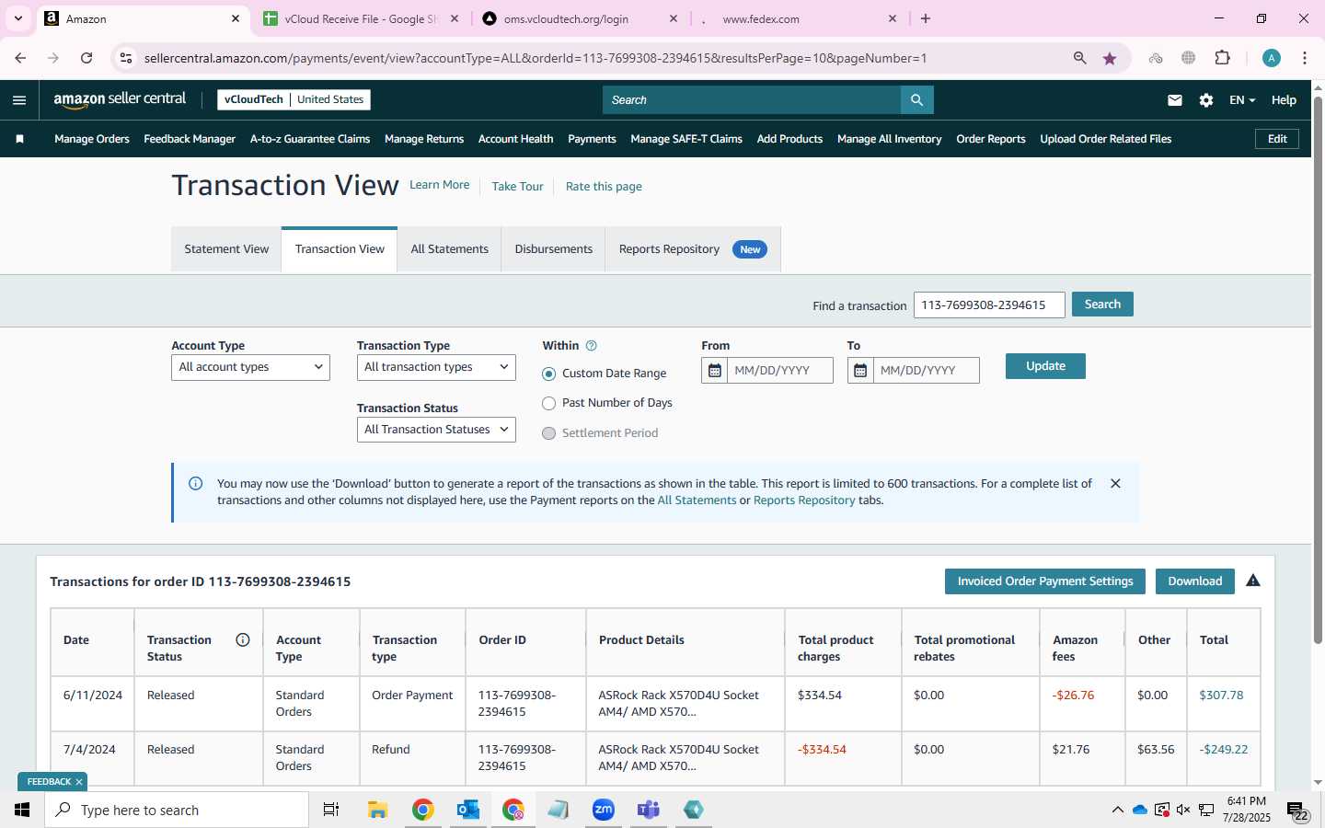Open File Explorer from the taskbar

coord(378,810)
